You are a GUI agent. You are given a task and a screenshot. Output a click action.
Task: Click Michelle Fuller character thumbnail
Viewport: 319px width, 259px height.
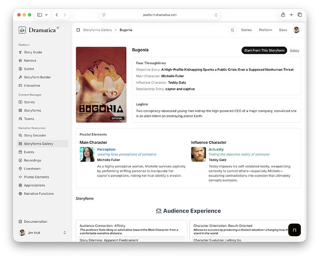point(87,154)
